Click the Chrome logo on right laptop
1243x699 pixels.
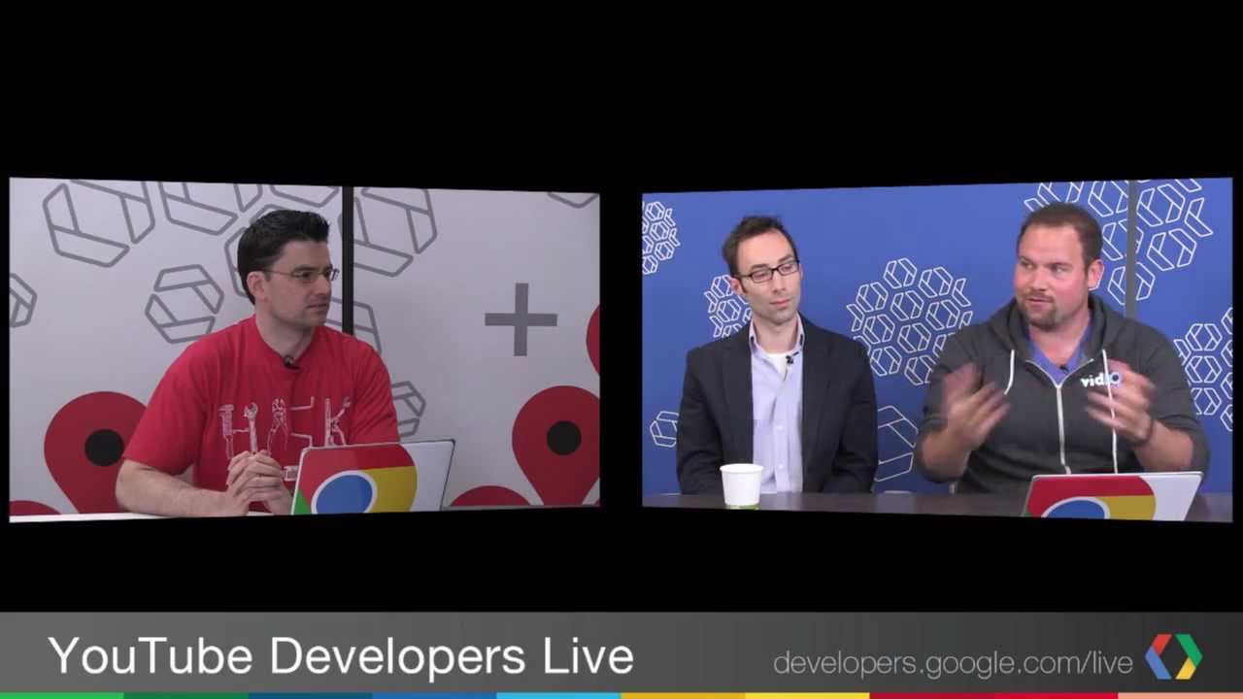[1092, 497]
